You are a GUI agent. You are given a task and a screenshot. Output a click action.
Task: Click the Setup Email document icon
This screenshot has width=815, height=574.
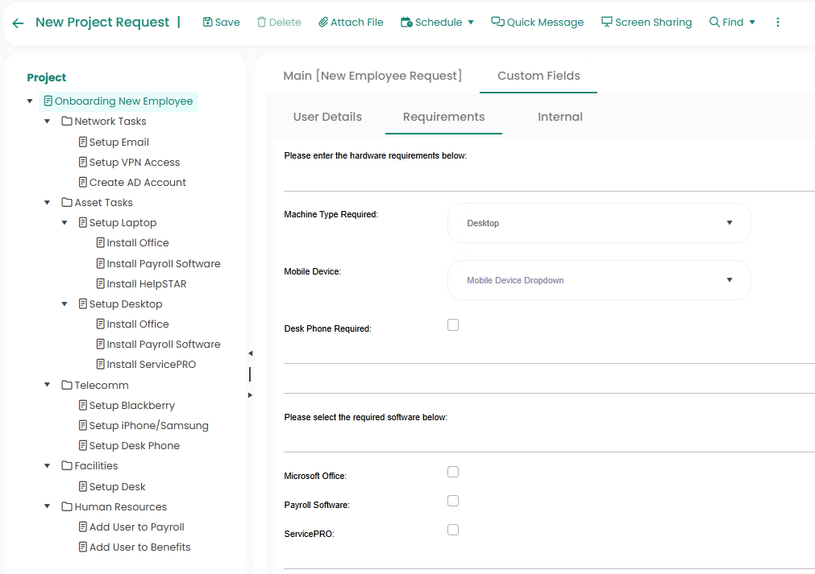[83, 142]
